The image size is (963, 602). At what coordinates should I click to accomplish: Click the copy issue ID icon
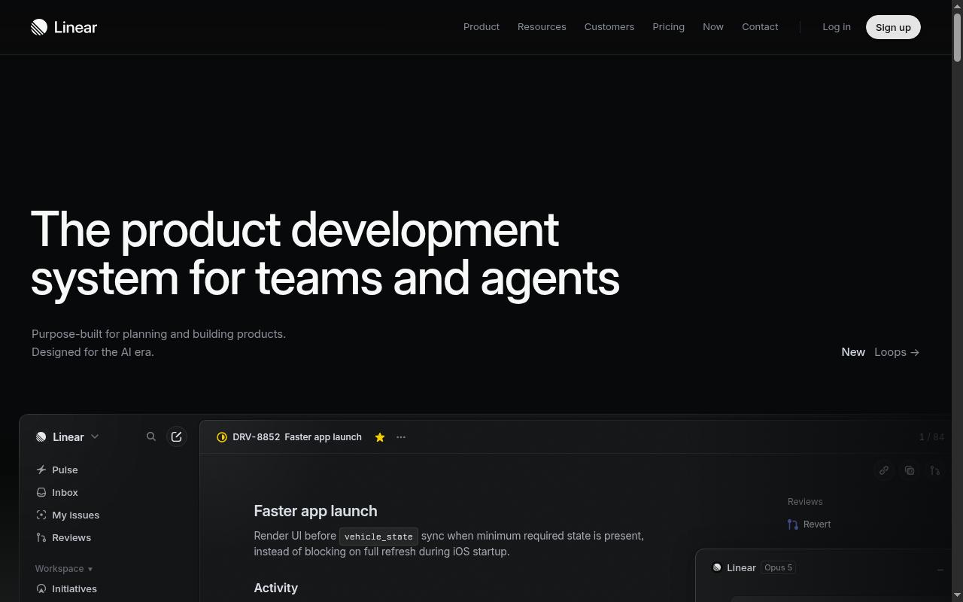910,470
